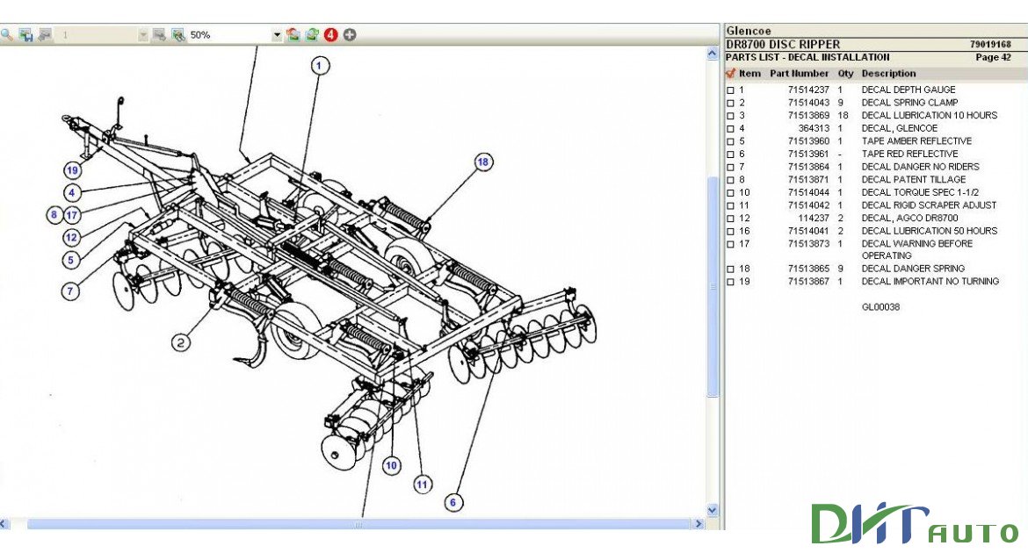1028x553 pixels.
Task: Sort by the Description column header
Action: (888, 74)
